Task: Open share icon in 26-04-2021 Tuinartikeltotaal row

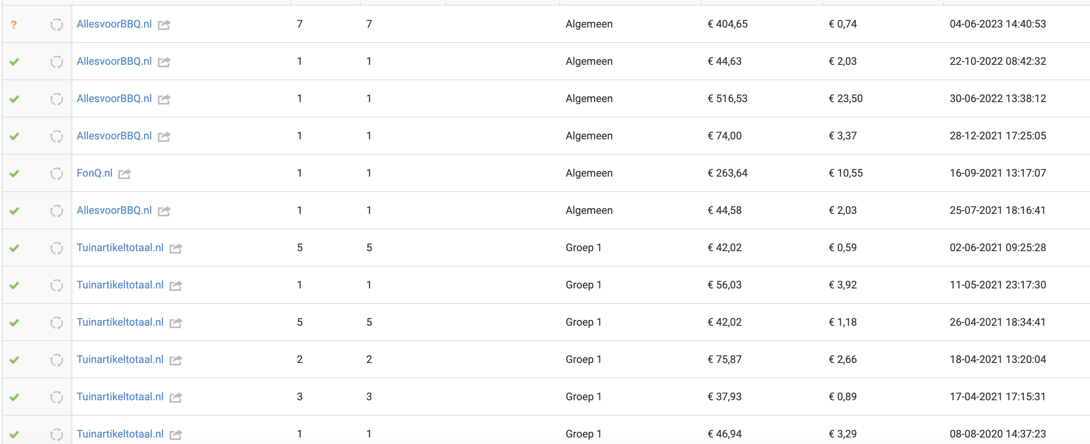Action: coord(176,323)
